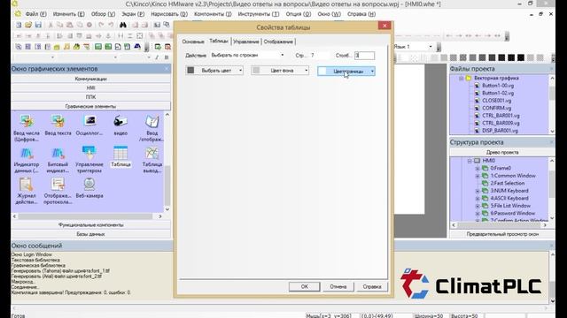
Task: Click the Предварительный просмотр окон bar
Action: [502, 234]
